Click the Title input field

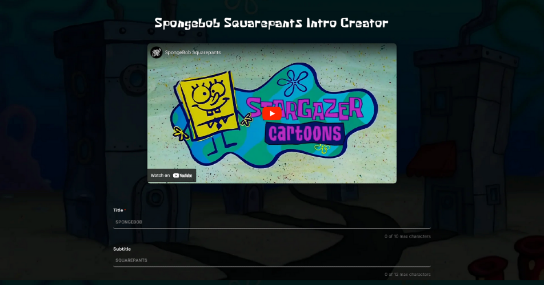[271, 222]
